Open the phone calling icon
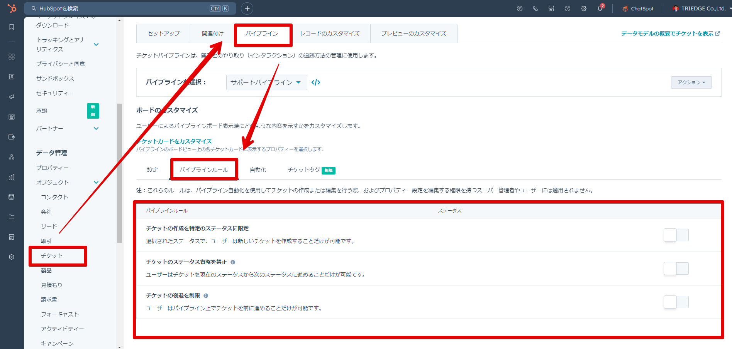This screenshot has width=732, height=349. click(x=535, y=8)
